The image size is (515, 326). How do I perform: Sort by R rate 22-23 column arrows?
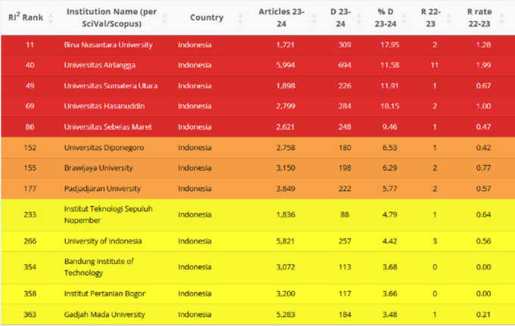pyautogui.click(x=501, y=18)
